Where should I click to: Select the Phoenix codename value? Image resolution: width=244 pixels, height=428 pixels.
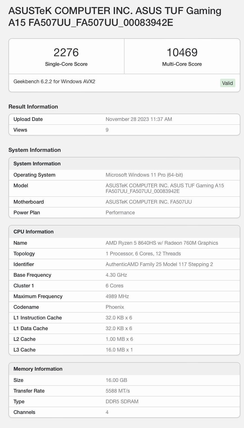coord(115,307)
